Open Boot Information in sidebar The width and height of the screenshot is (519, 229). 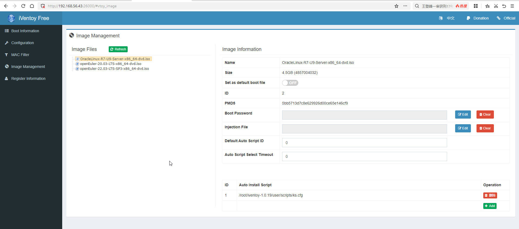click(25, 31)
